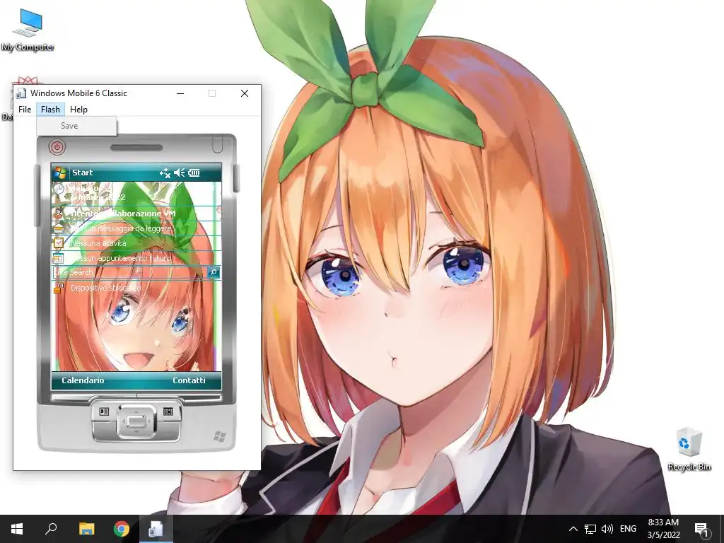Screen dimensions: 724x543
Task: Tap the Contatti soft key
Action: coord(189,380)
